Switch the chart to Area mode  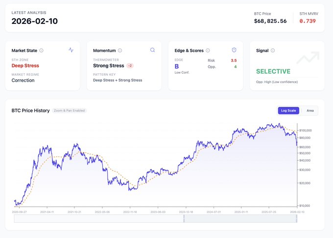[310, 110]
